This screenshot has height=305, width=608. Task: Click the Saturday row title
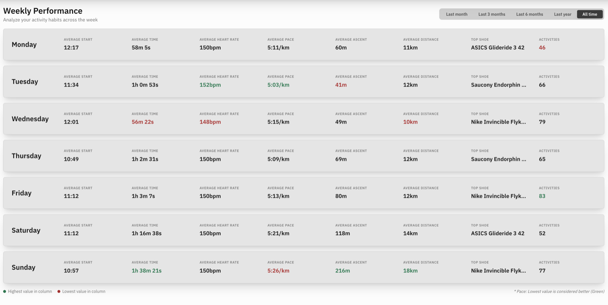point(26,230)
